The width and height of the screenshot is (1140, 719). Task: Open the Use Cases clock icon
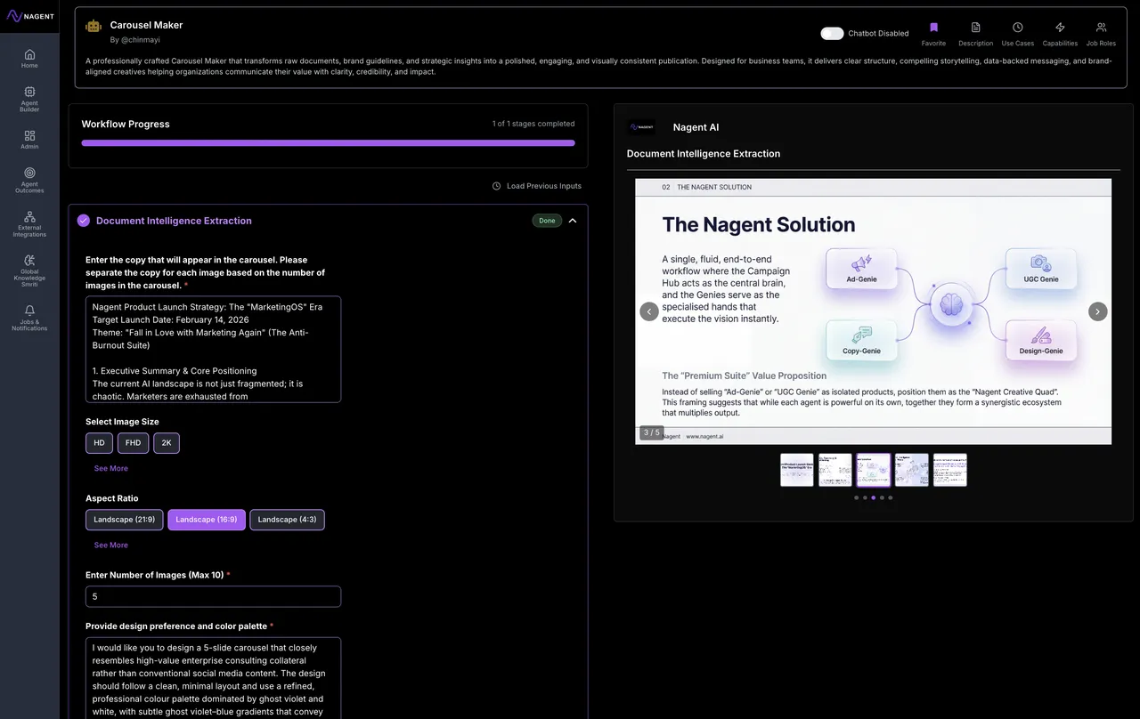coord(1017,28)
